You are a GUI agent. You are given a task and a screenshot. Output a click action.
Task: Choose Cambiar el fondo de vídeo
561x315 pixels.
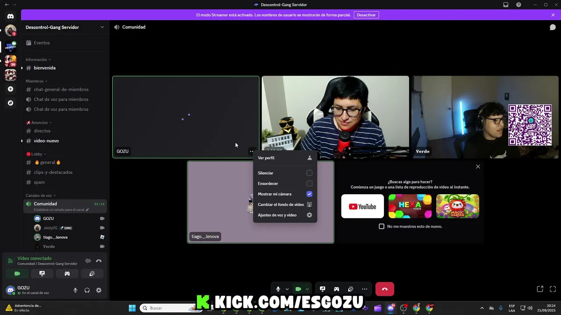[285, 205]
